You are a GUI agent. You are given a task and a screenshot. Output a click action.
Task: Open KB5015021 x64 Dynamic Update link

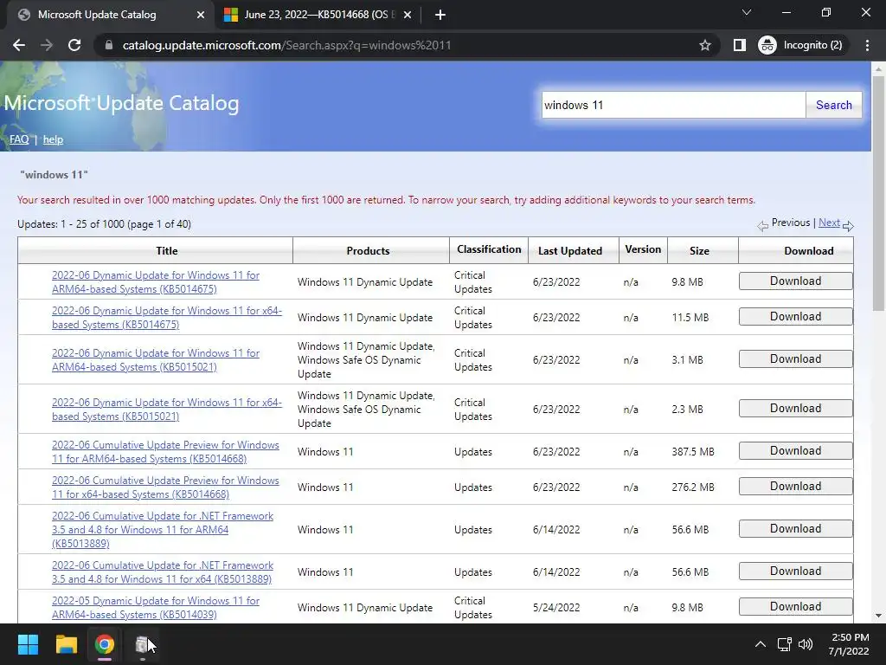pos(167,410)
